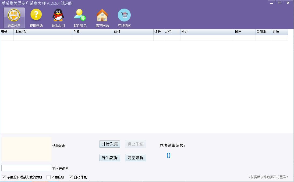
Task: Open 官方网站 house icon
Action: click(102, 18)
